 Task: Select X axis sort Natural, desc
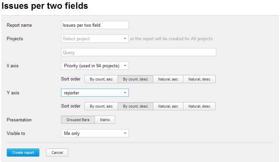pyautogui.click(x=199, y=79)
